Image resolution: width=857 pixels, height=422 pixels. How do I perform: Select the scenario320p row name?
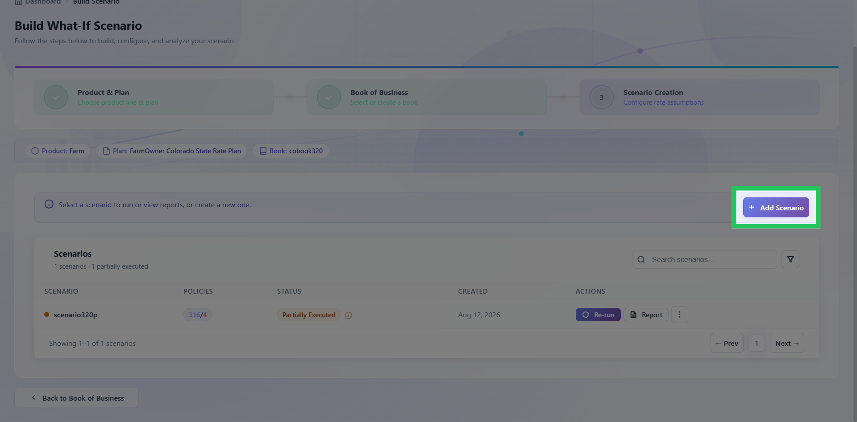point(75,315)
